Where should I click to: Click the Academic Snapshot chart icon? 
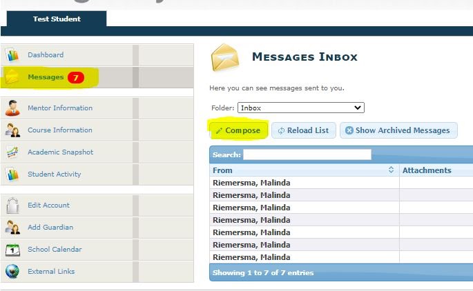[x=12, y=152]
